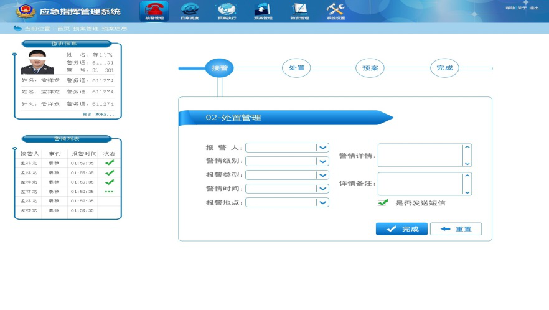Open the 更多 MORE link
549x310 pixels.
click(98, 115)
